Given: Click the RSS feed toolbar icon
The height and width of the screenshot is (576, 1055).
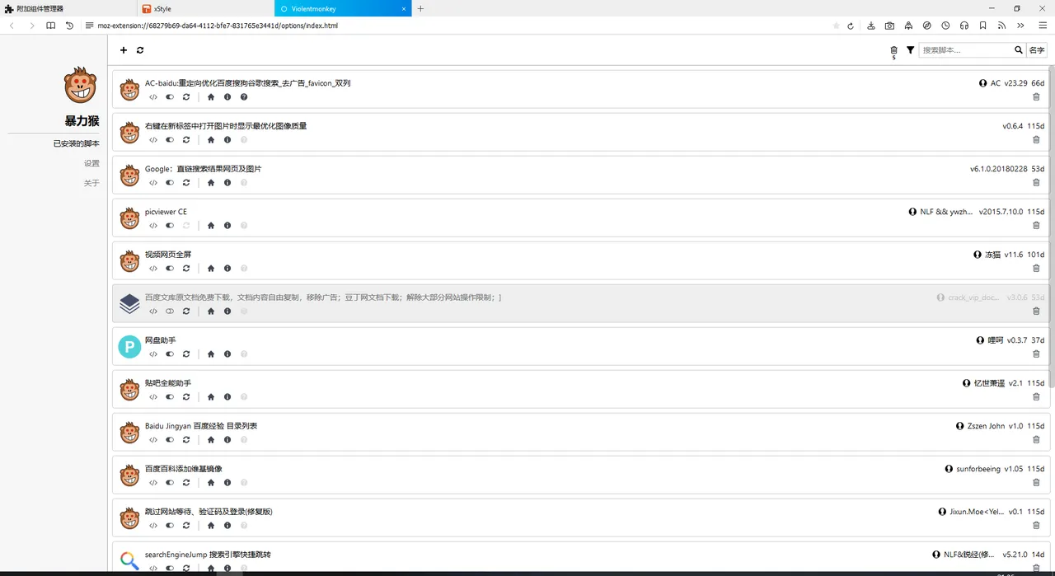Looking at the screenshot, I should click(x=1001, y=26).
